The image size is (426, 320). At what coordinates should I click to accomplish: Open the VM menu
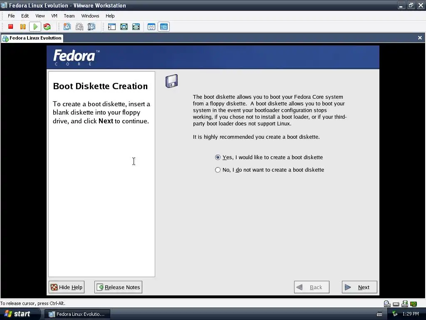click(54, 16)
